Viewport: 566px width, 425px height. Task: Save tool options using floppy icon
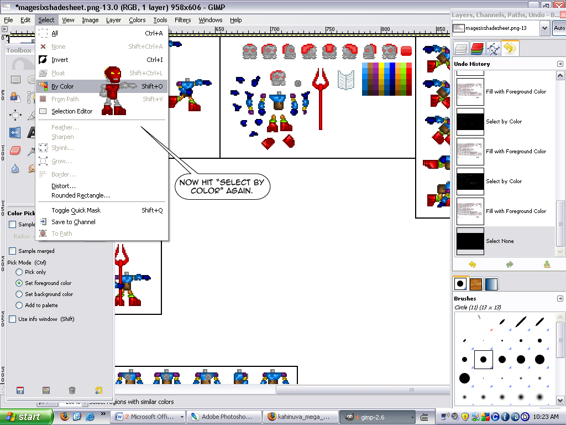(20, 390)
